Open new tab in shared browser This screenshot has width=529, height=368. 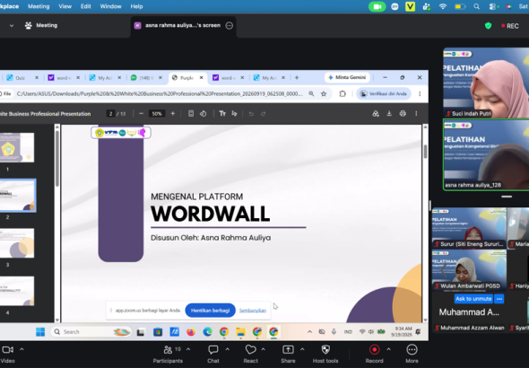coord(297,78)
